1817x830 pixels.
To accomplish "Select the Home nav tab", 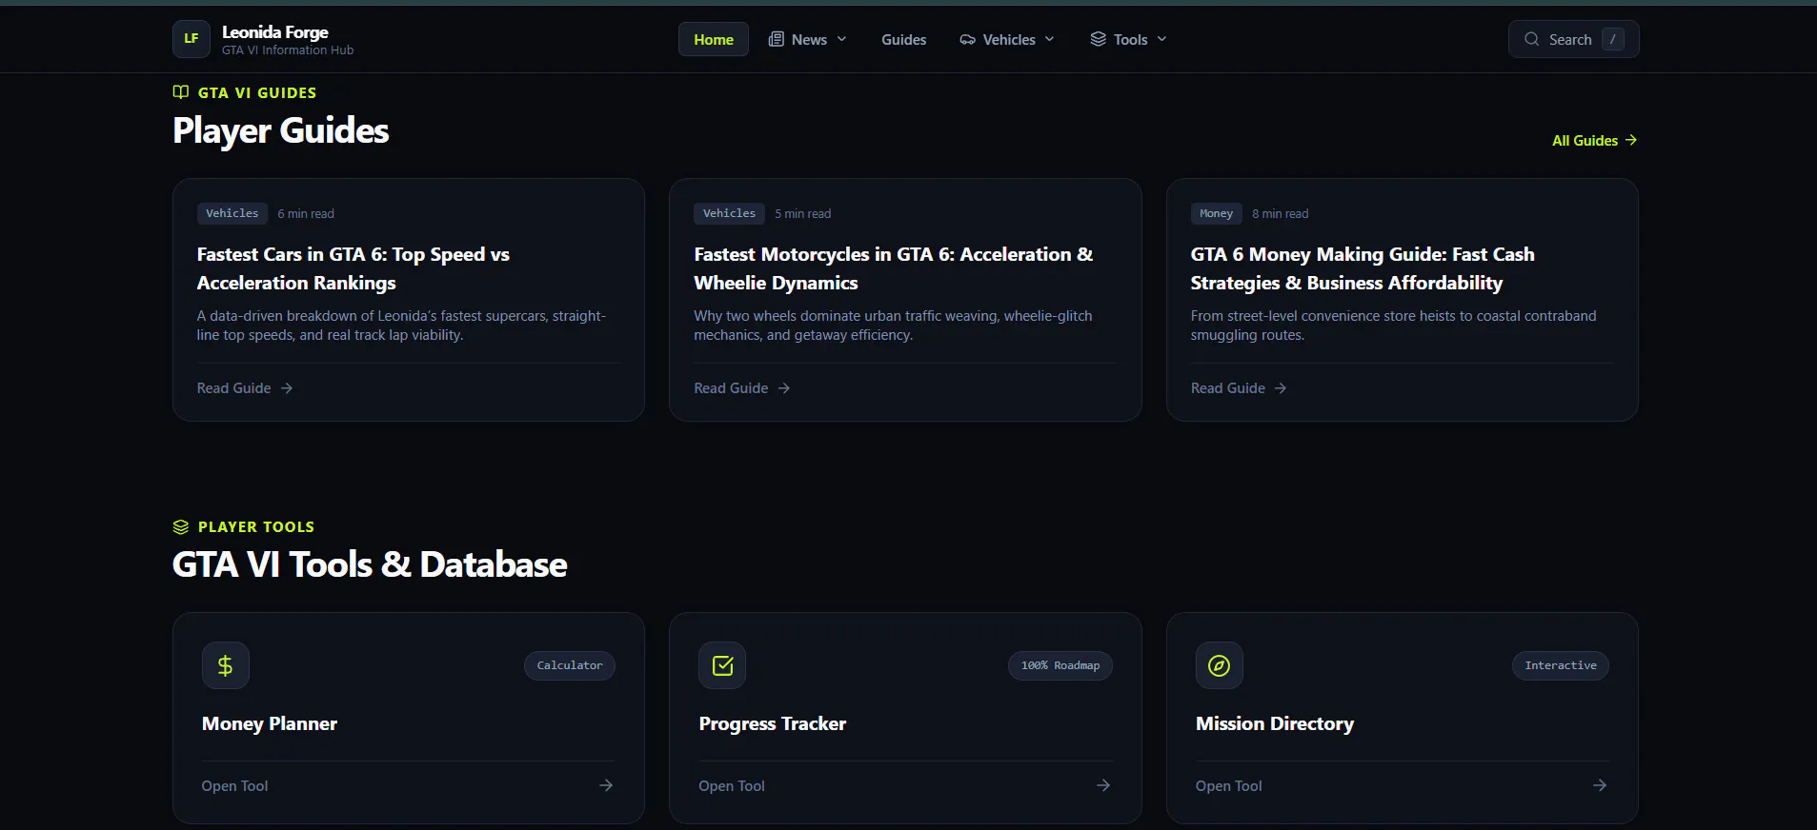I will pos(714,39).
